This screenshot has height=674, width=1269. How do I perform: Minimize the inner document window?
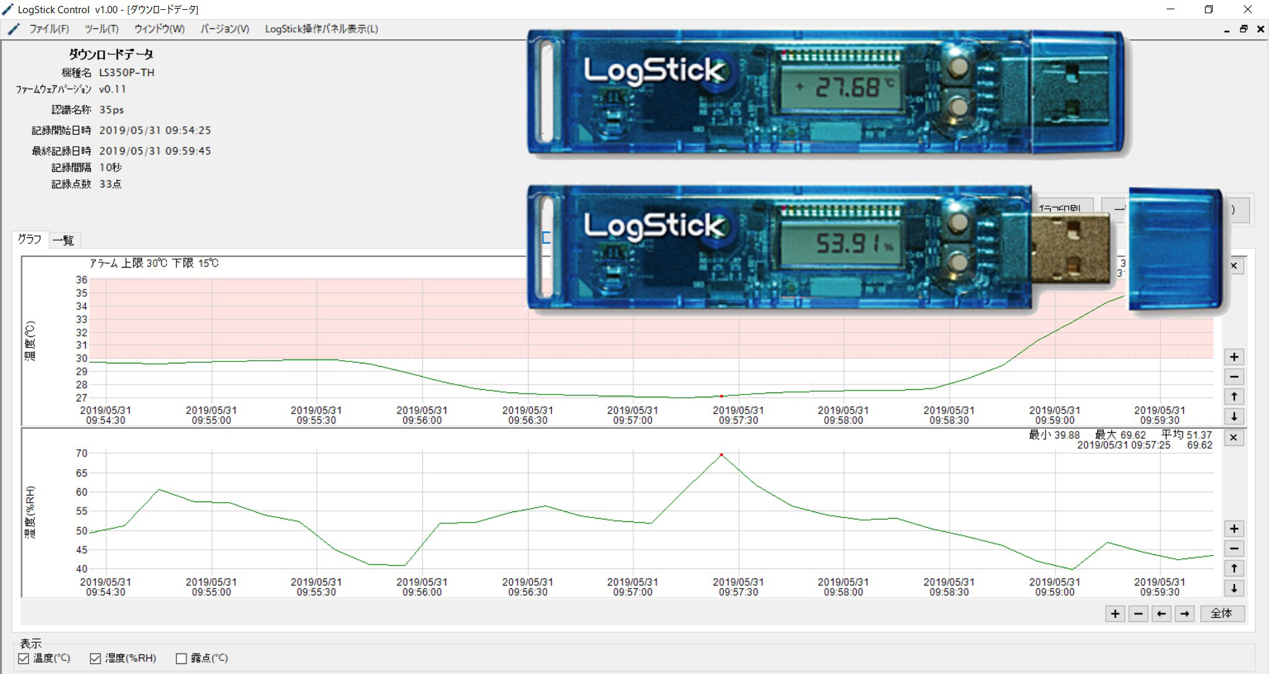pos(1227,30)
